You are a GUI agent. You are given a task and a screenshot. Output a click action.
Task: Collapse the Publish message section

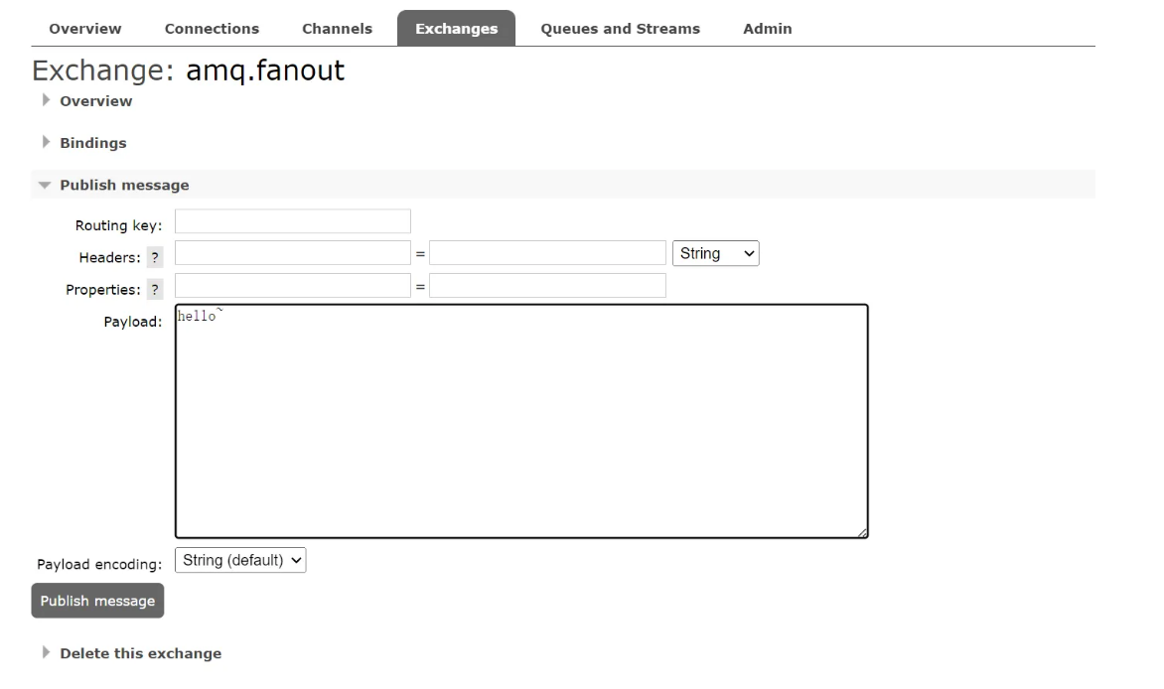pos(123,186)
